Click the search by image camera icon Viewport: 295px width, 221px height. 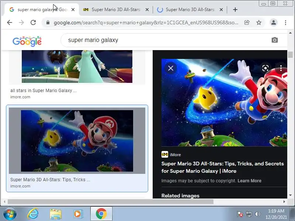point(274,40)
